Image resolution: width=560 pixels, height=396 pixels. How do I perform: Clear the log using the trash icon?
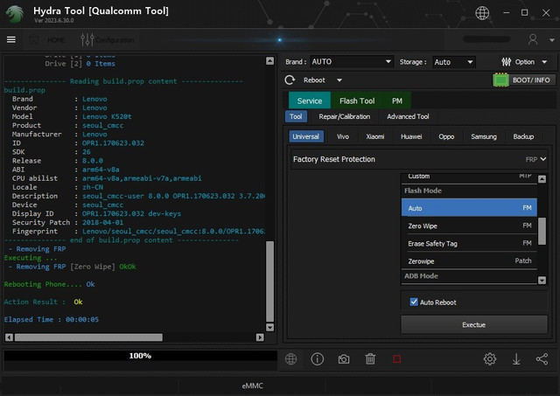pyautogui.click(x=370, y=359)
